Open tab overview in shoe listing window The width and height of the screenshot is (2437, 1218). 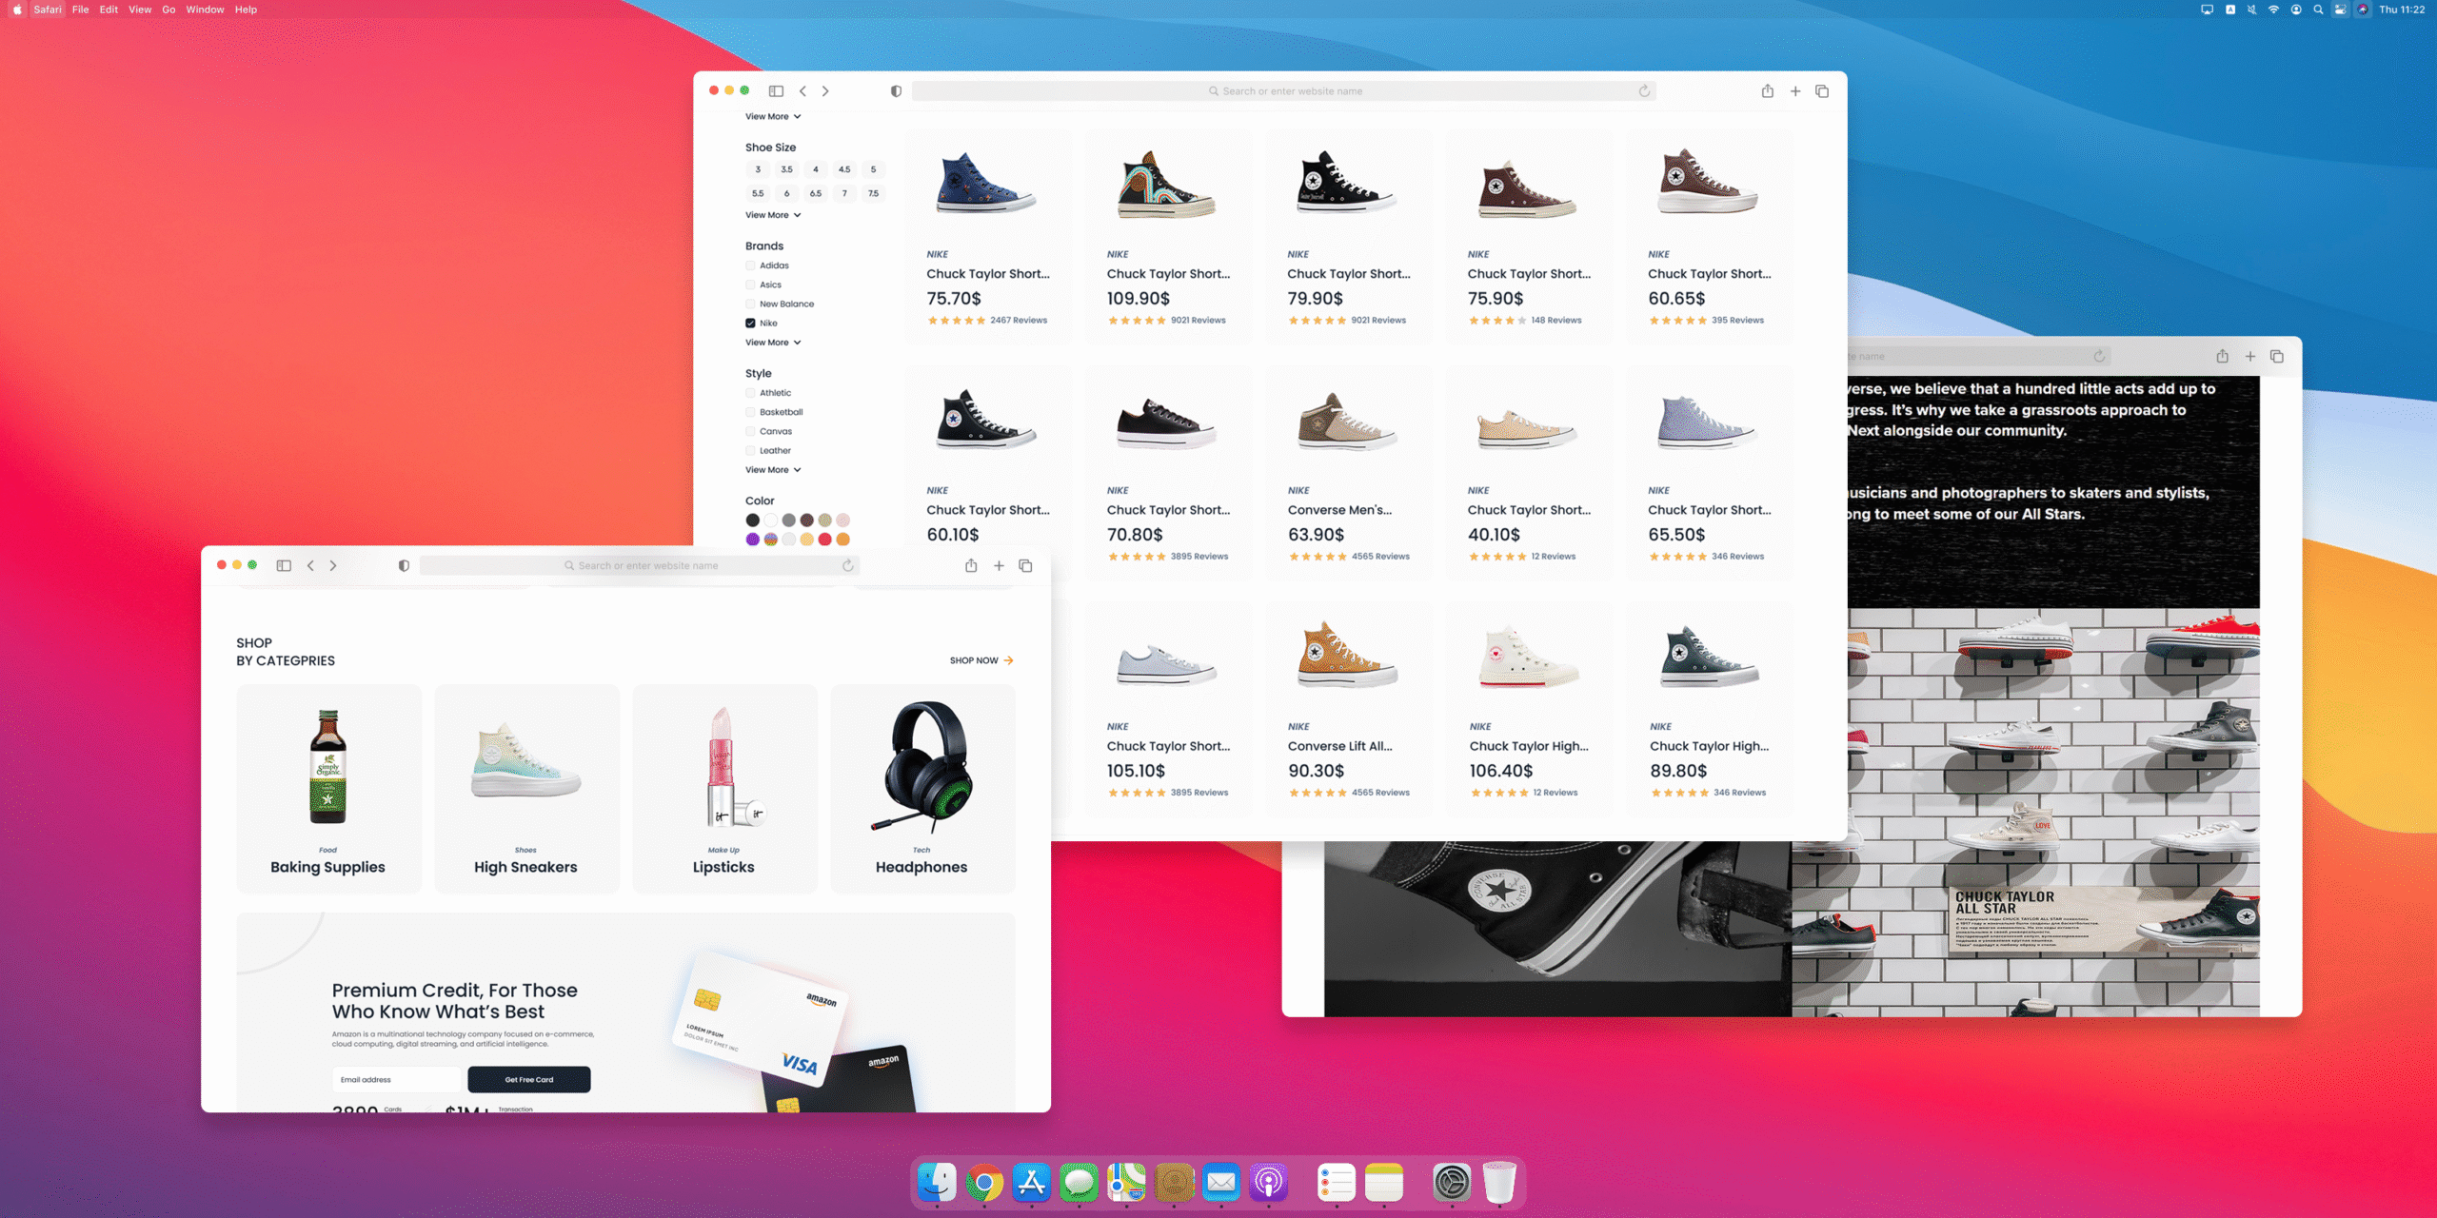(1822, 91)
